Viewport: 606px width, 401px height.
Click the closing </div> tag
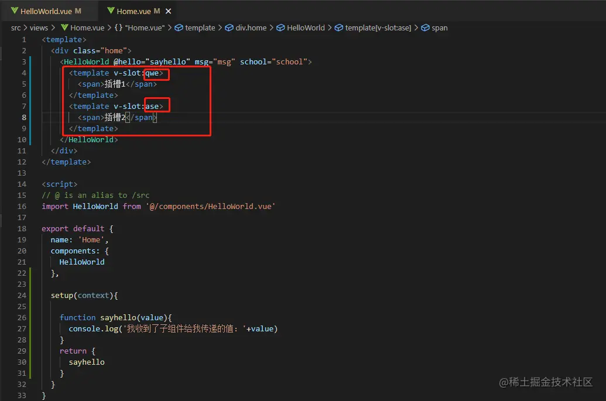(x=64, y=151)
